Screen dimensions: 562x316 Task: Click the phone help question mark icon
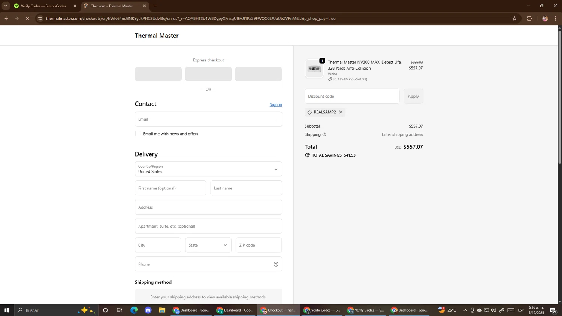click(276, 264)
